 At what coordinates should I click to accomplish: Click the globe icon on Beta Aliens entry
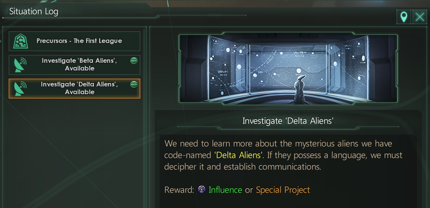134,61
